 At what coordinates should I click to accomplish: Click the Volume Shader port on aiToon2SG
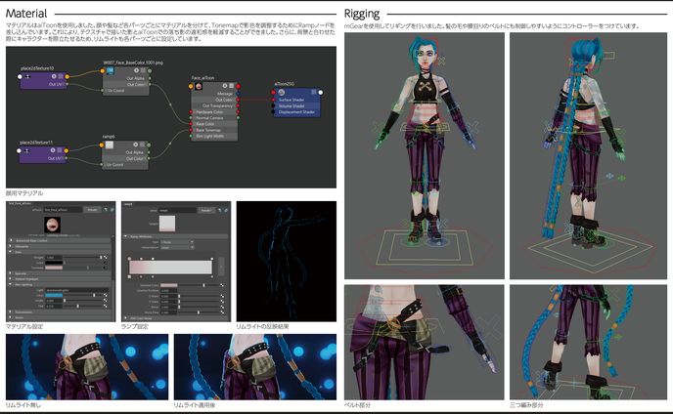273,105
